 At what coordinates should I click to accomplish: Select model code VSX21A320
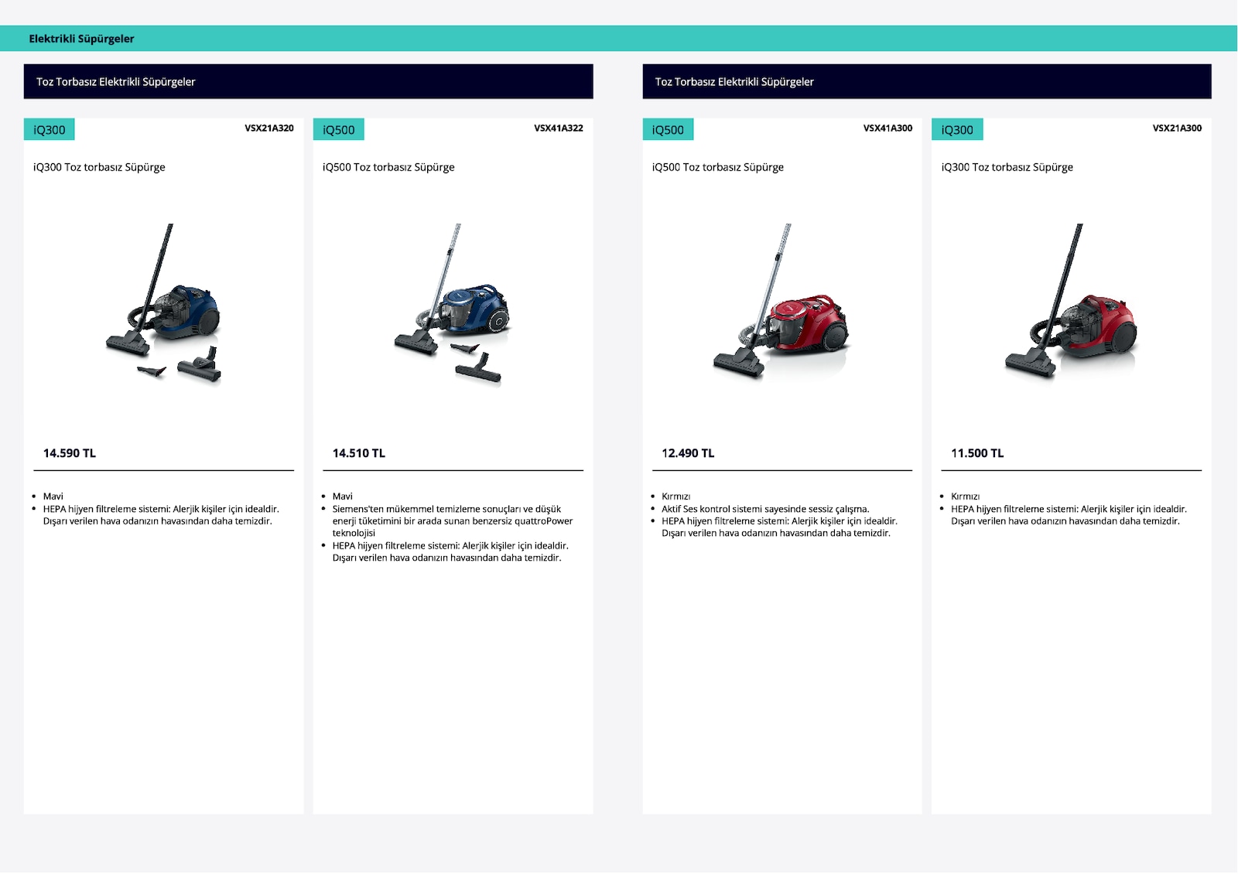coord(269,128)
